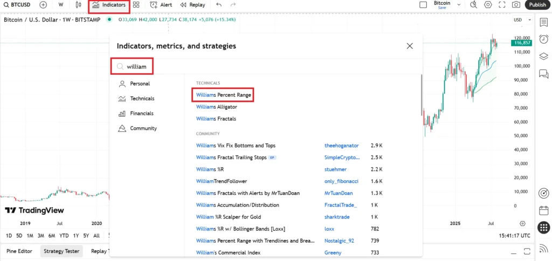The image size is (552, 261).
Task: Open the object tree layers icon
Action: (543, 56)
